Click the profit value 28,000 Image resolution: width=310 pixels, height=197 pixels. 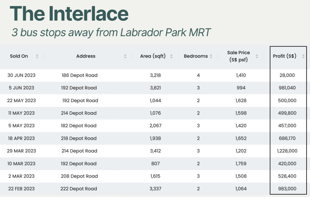coord(287,75)
